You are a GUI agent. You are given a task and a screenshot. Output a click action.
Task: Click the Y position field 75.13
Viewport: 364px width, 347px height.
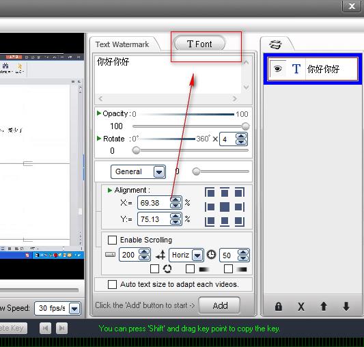point(154,219)
